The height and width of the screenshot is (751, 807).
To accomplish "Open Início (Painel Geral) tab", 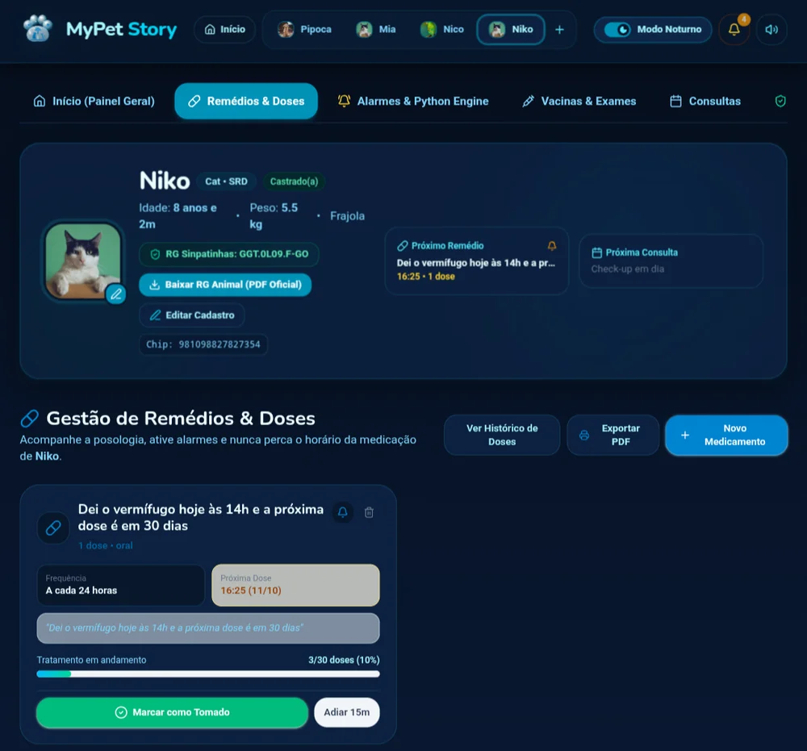I will click(x=94, y=102).
